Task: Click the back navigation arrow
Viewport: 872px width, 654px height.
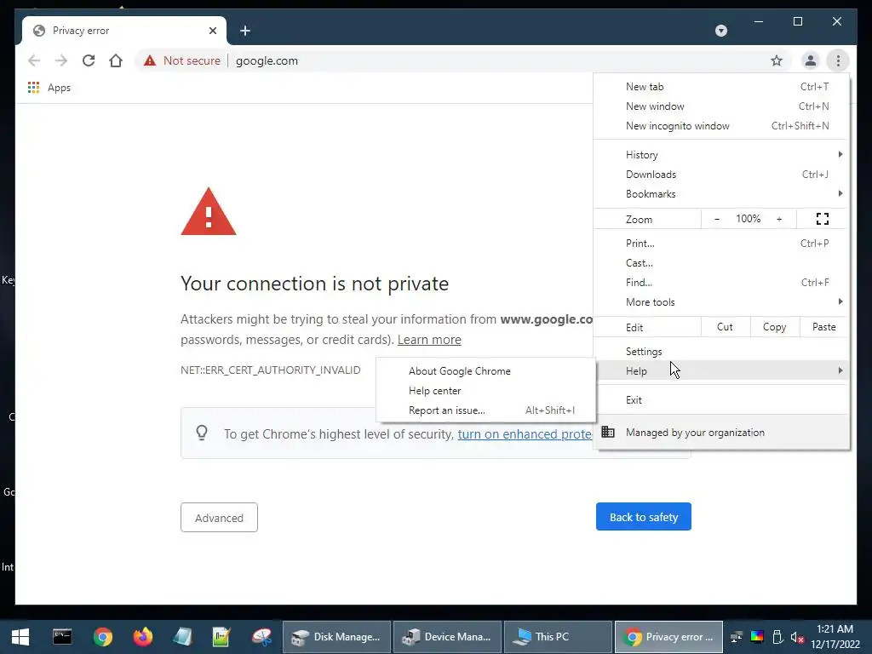Action: point(34,60)
